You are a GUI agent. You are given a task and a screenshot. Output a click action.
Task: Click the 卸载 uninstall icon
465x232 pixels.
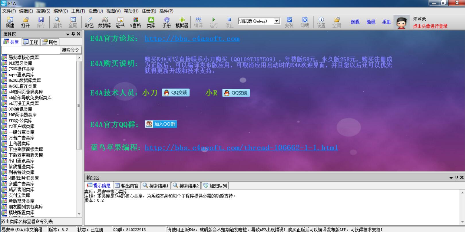305,22
